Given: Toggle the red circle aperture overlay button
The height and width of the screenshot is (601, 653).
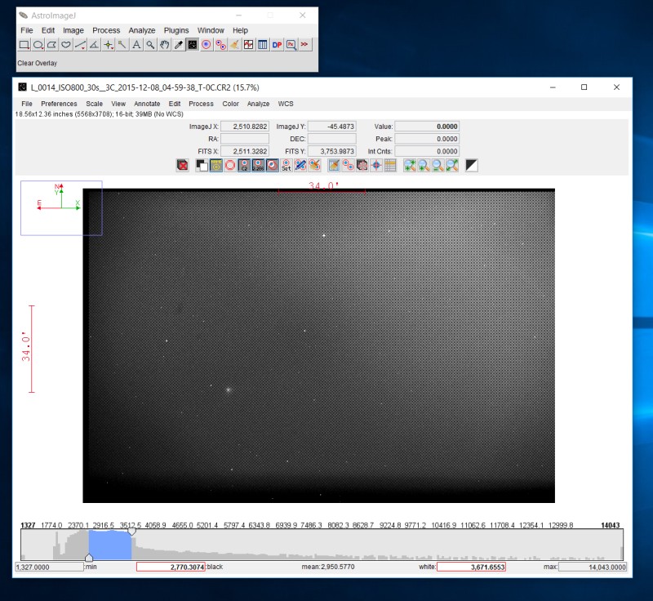Looking at the screenshot, I should [231, 165].
